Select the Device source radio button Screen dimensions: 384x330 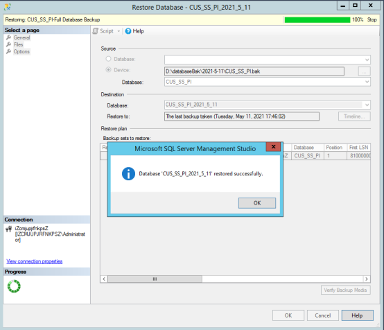click(108, 70)
